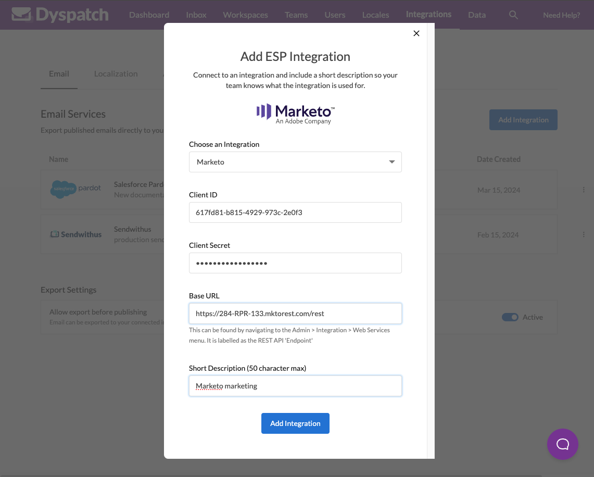Open Workspaces from the top navigation
This screenshot has height=477, width=594.
[x=246, y=15]
